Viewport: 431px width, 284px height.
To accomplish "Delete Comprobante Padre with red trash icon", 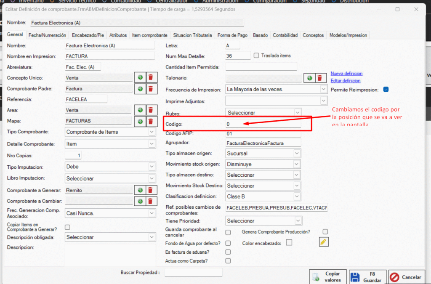I will coord(150,88).
